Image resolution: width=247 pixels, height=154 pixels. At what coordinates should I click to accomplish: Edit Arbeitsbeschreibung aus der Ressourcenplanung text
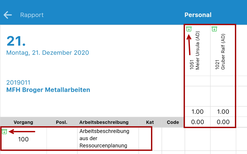pos(104,138)
